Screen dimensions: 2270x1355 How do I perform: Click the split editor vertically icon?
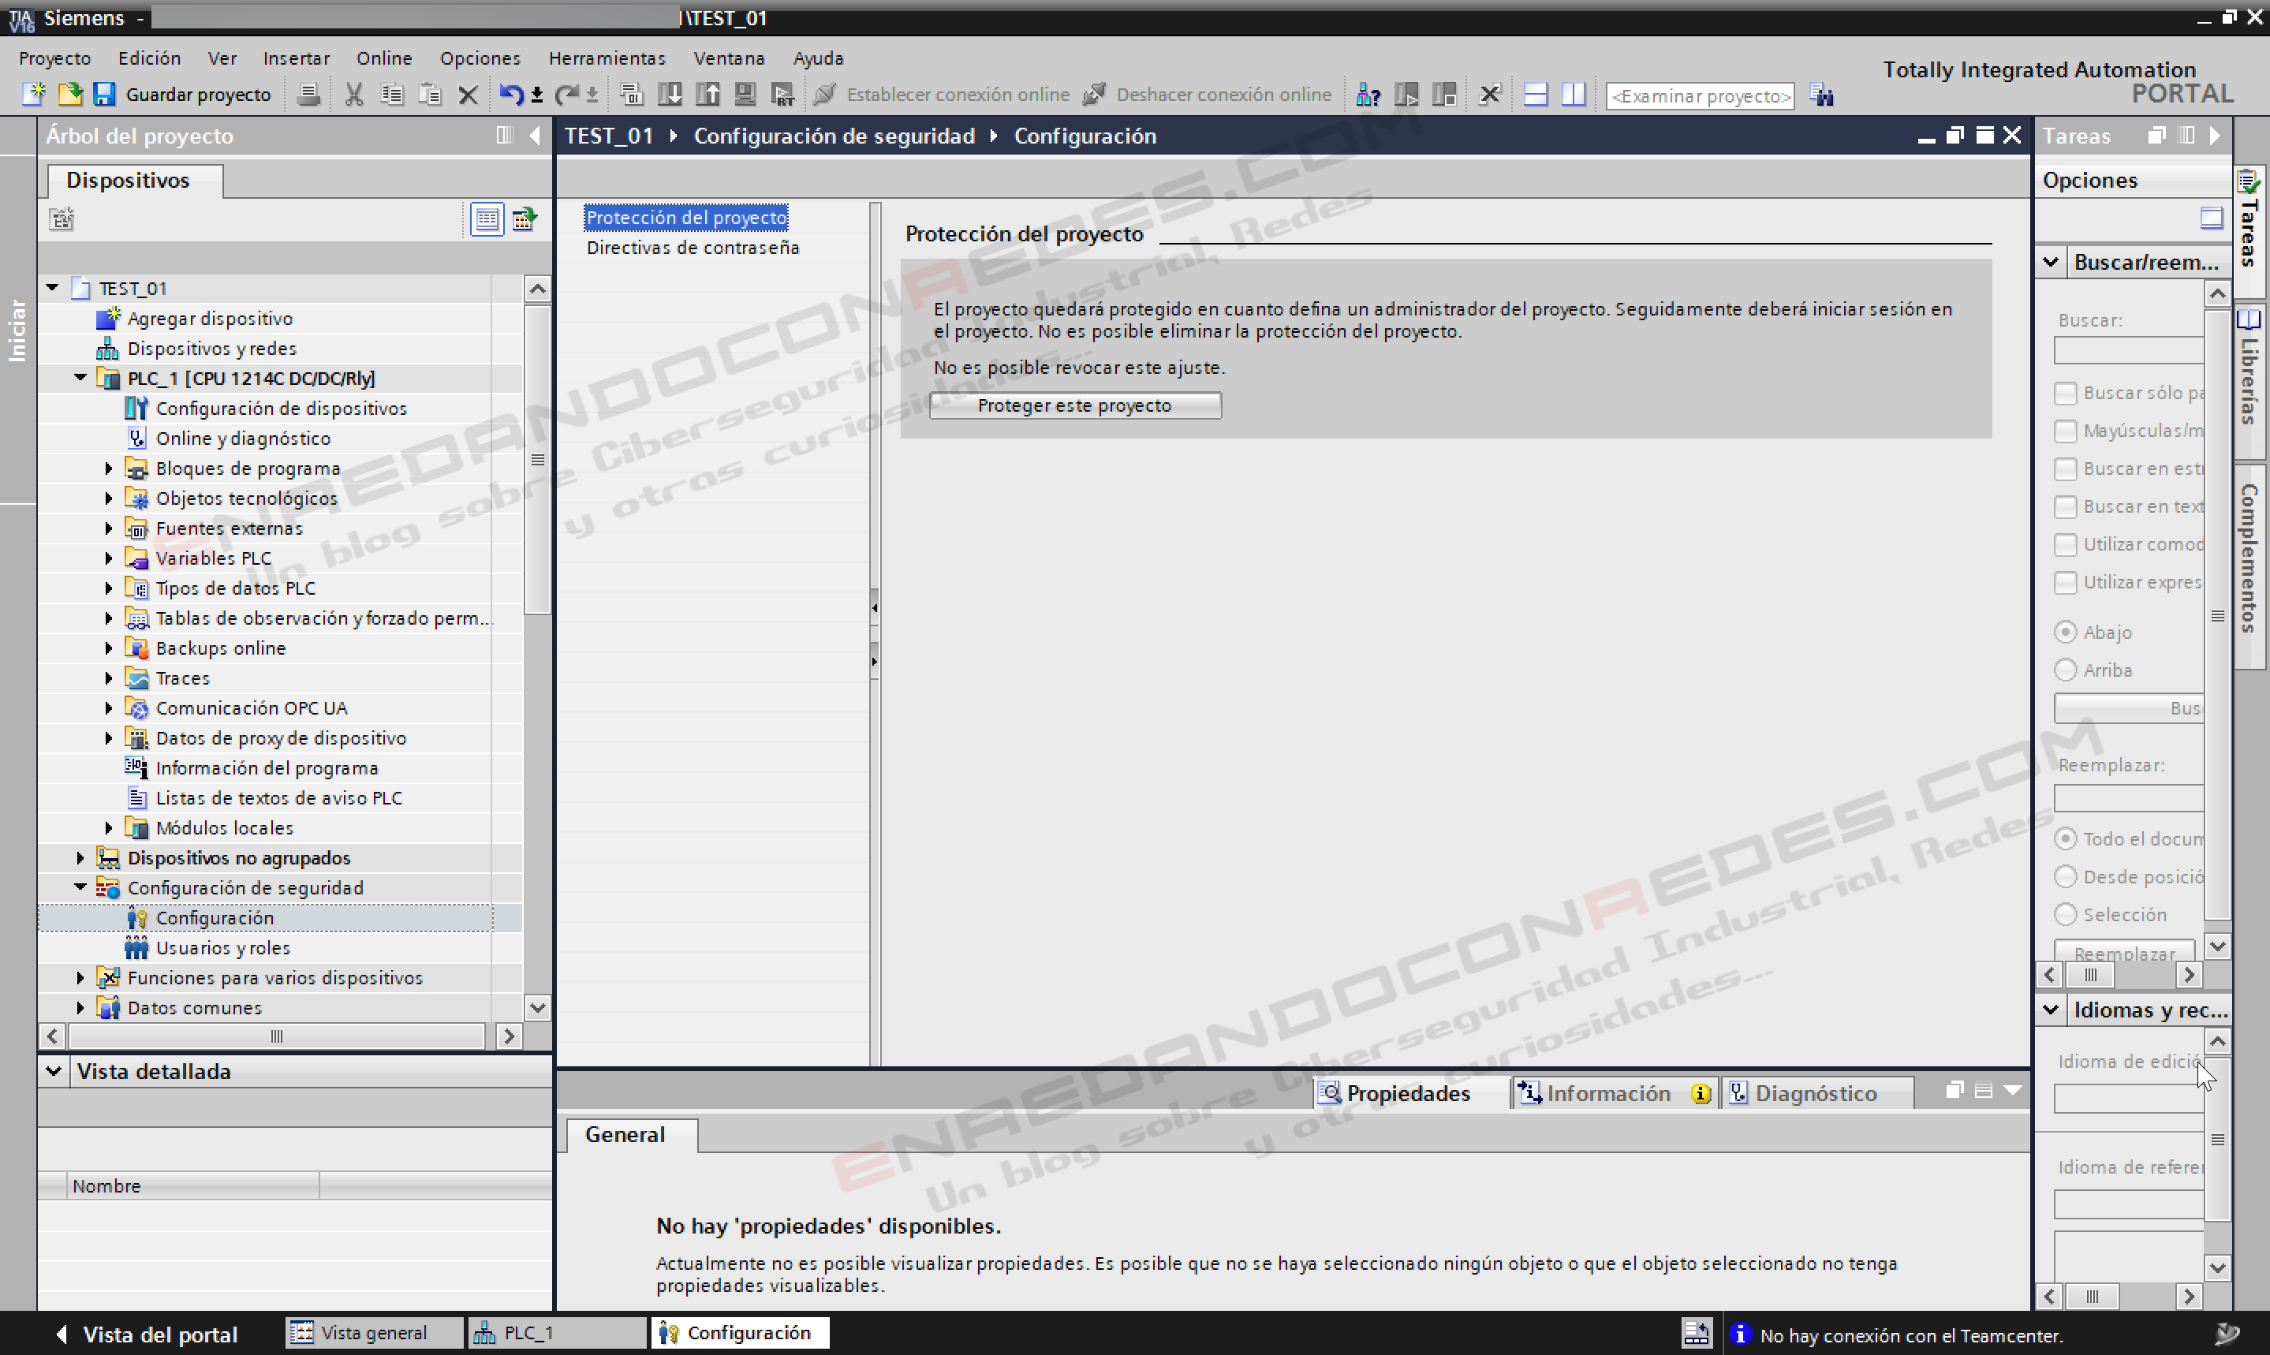tap(1573, 94)
